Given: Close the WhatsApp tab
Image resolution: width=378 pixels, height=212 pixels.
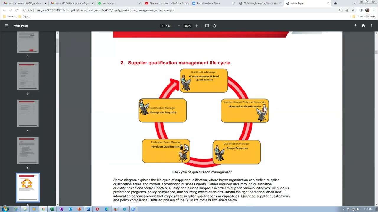Looking at the screenshot, I should [x=139, y=3].
